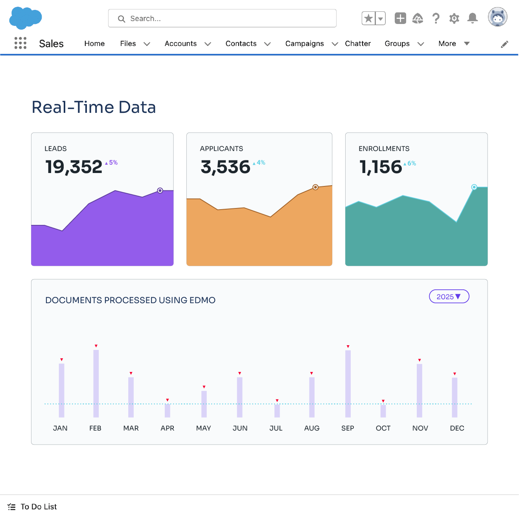Select the SEP bar in documents chart

click(348, 383)
